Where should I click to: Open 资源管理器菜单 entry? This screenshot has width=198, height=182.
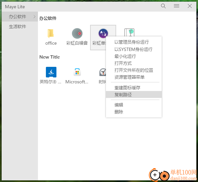[x=134, y=77]
